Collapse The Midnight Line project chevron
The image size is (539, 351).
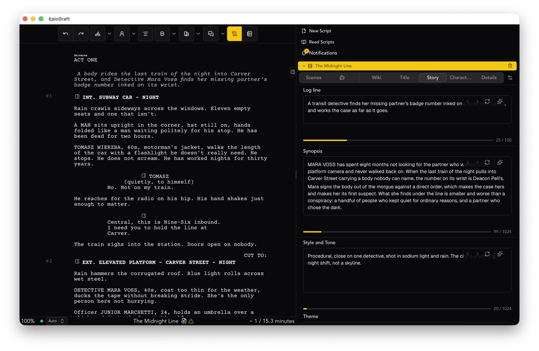(304, 66)
